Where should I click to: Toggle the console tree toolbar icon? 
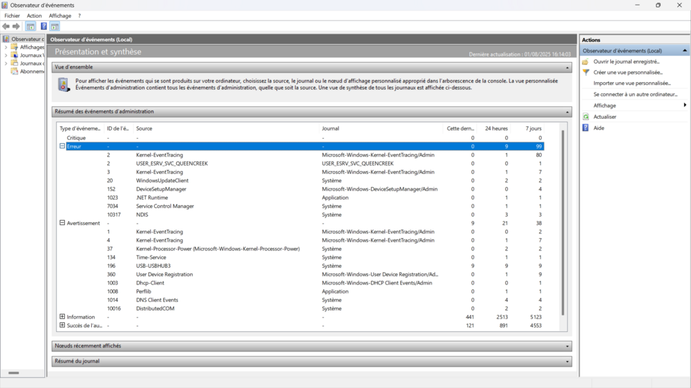click(30, 26)
